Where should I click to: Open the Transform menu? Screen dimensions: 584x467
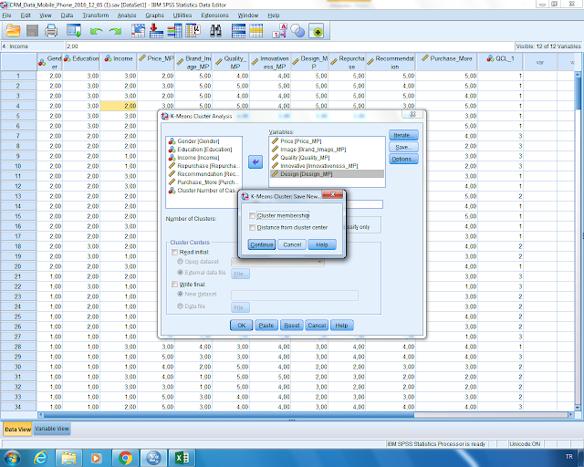pyautogui.click(x=94, y=16)
